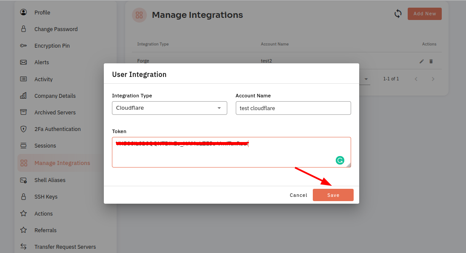The width and height of the screenshot is (466, 253).
Task: Save the user integration
Action: click(333, 195)
